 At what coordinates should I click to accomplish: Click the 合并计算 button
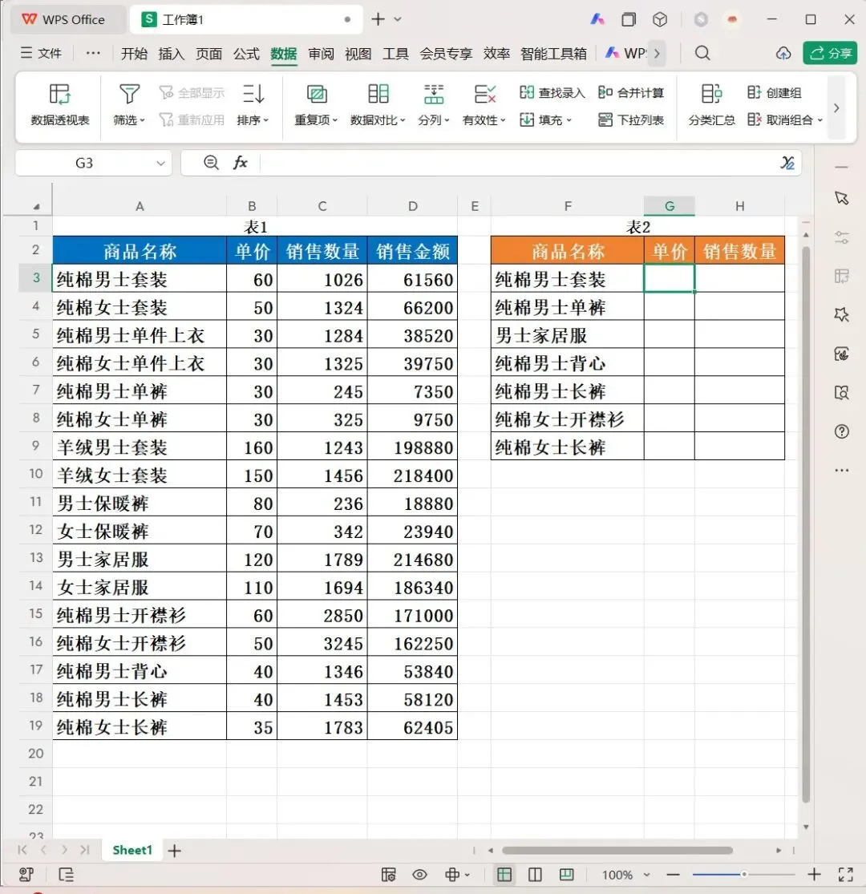coord(631,92)
